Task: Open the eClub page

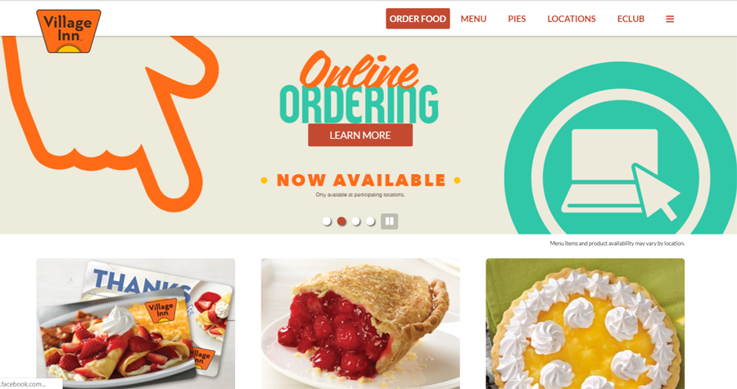Action: (x=631, y=19)
